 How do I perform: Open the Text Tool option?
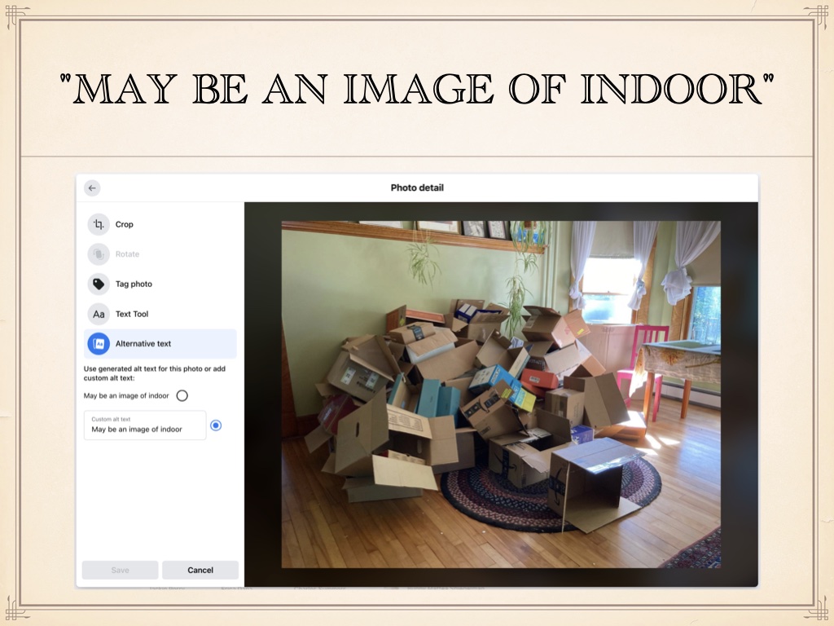[x=132, y=314]
